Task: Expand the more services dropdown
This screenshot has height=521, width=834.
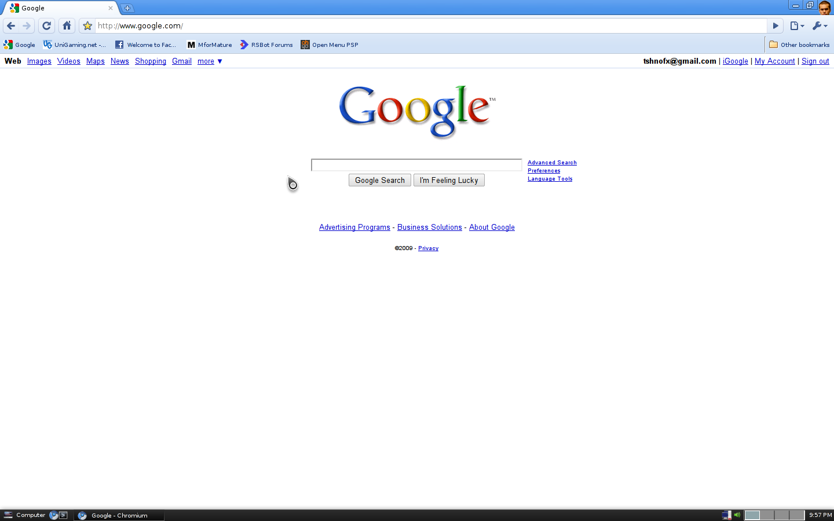Action: click(210, 61)
